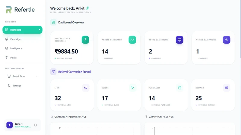Click the chain link icon on the Link card

(86, 88)
